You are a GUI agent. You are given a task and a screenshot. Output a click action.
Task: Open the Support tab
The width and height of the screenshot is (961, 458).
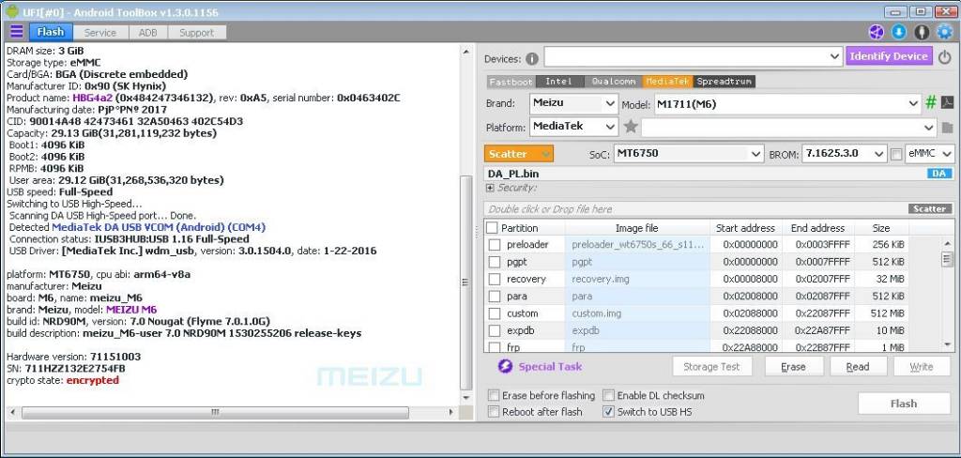click(x=197, y=33)
